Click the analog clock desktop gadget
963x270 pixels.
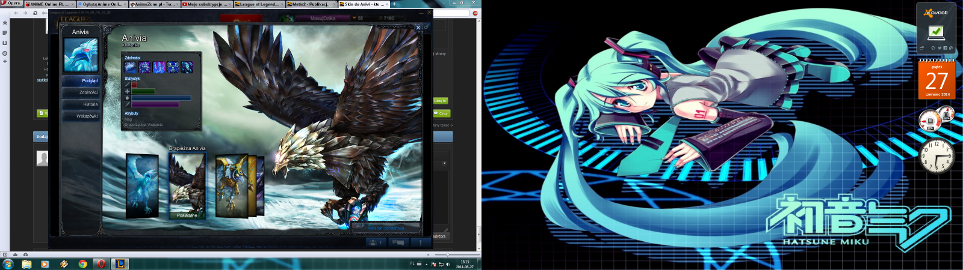coord(937,156)
